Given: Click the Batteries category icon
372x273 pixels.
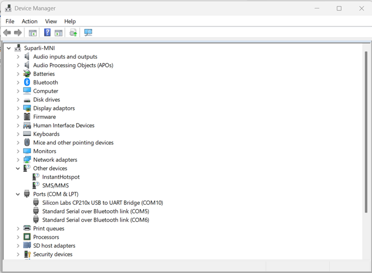Looking at the screenshot, I should pos(27,74).
